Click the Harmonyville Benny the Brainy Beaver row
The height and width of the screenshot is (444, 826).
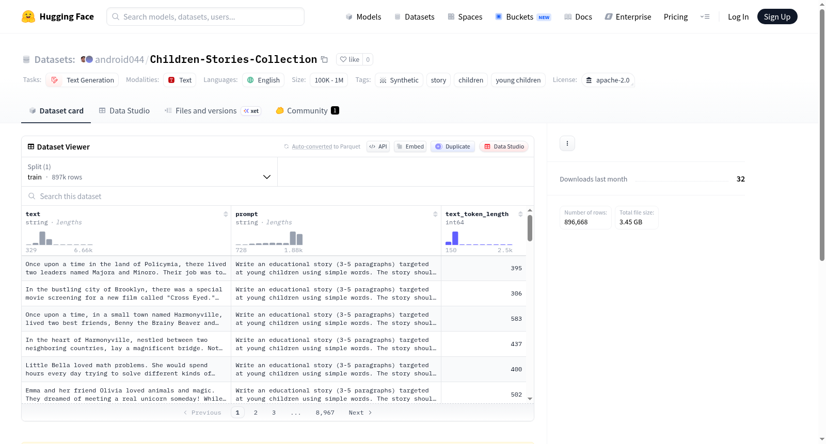click(x=274, y=319)
